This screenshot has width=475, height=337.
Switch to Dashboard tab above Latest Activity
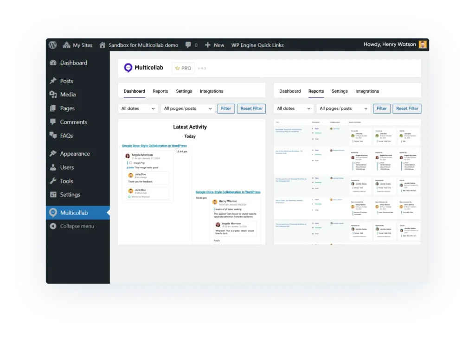(x=134, y=91)
